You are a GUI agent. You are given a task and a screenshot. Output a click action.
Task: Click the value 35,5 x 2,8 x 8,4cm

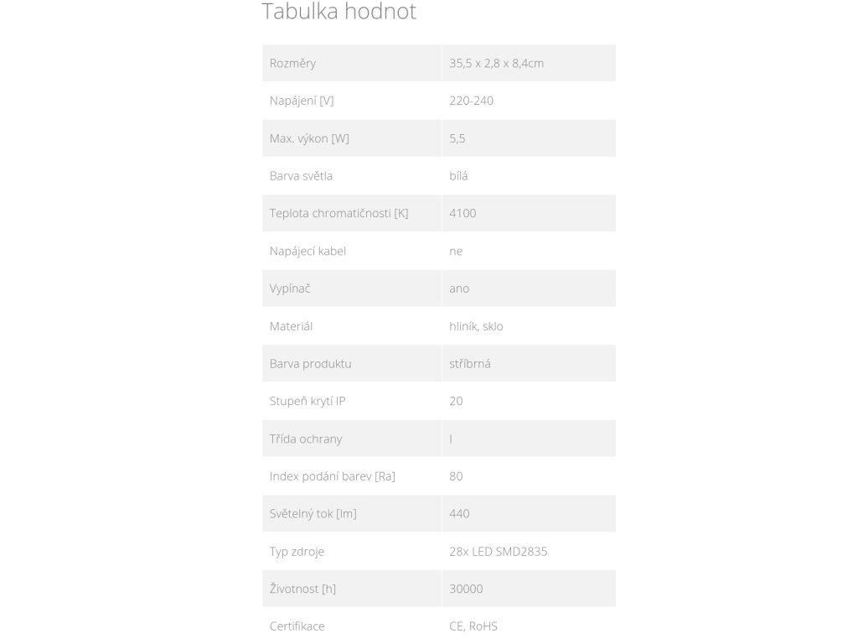(496, 63)
